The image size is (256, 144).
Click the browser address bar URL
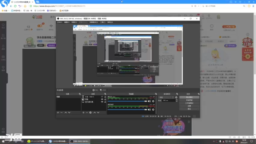[59, 6]
